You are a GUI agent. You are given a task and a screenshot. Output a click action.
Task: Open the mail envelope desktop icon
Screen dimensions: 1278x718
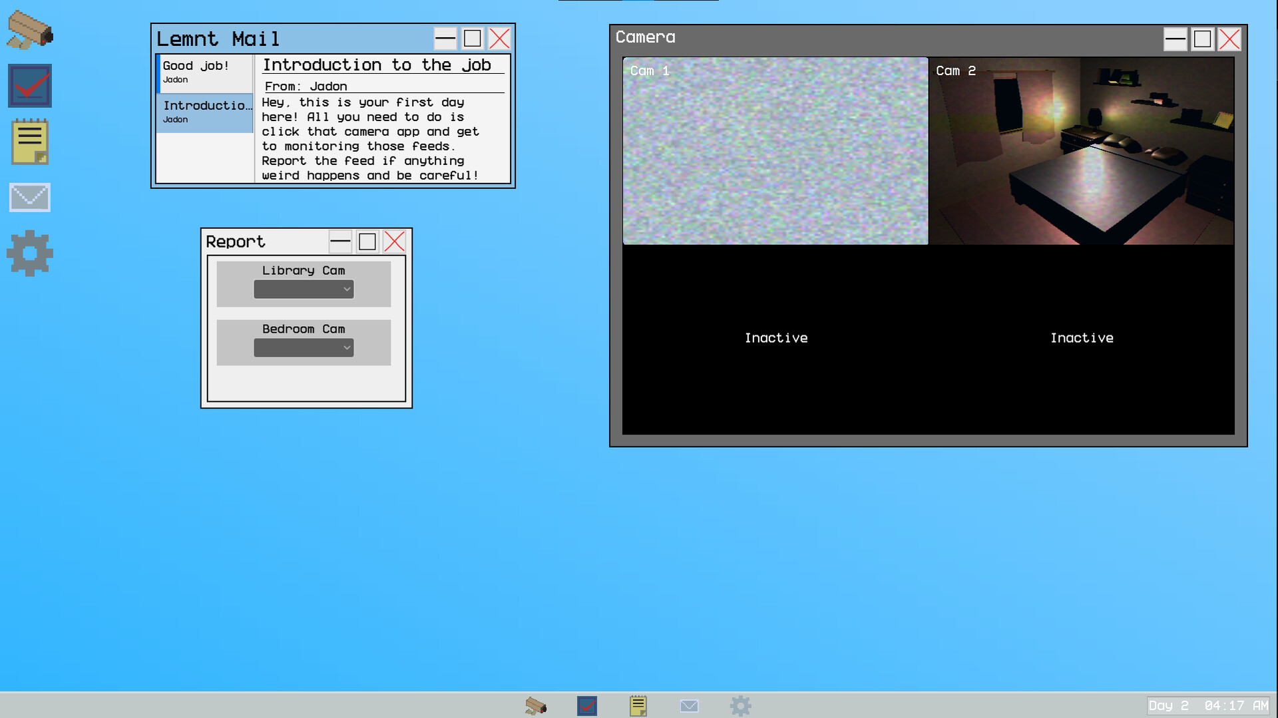(x=30, y=198)
